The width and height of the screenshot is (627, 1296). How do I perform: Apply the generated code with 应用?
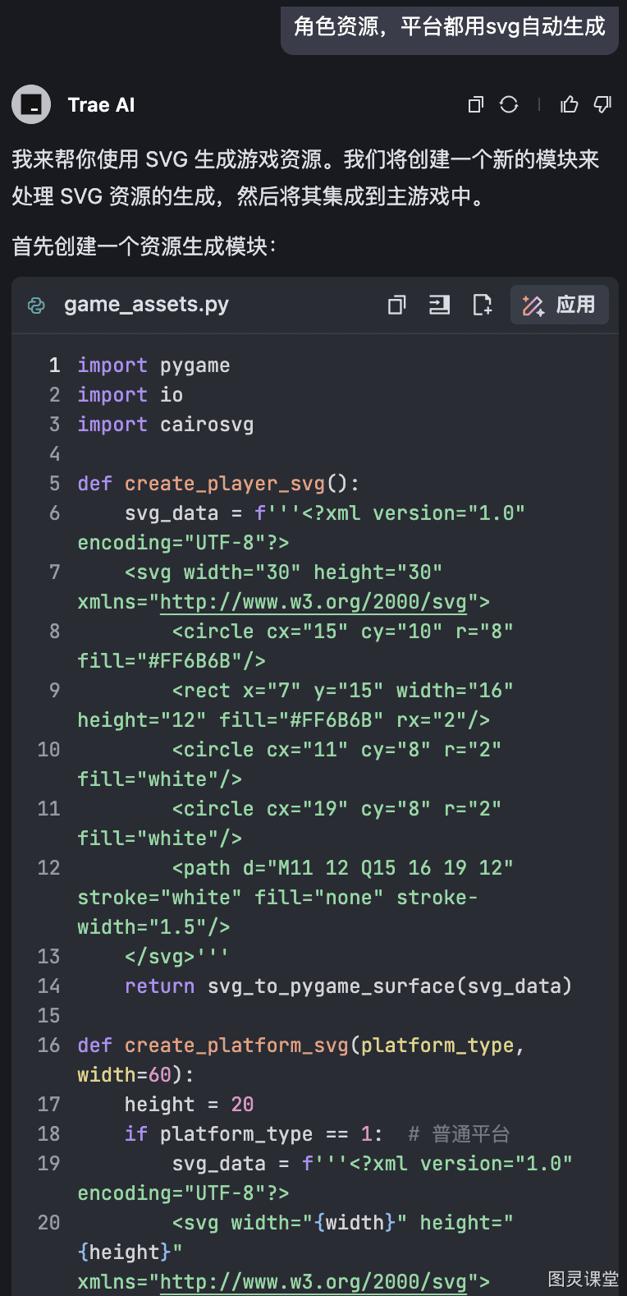pos(560,305)
